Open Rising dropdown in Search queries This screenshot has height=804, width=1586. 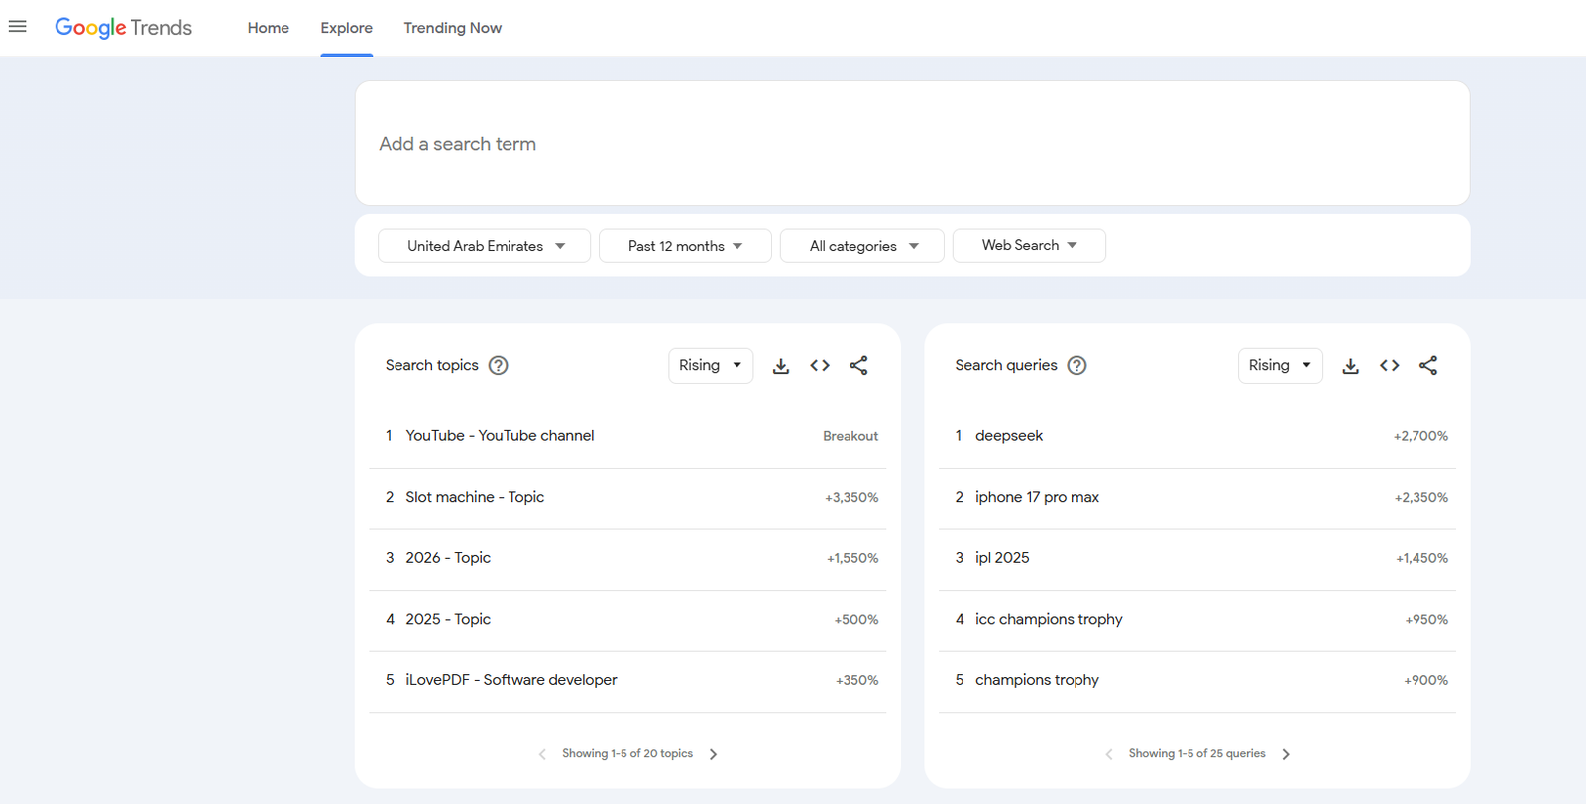[1281, 365]
